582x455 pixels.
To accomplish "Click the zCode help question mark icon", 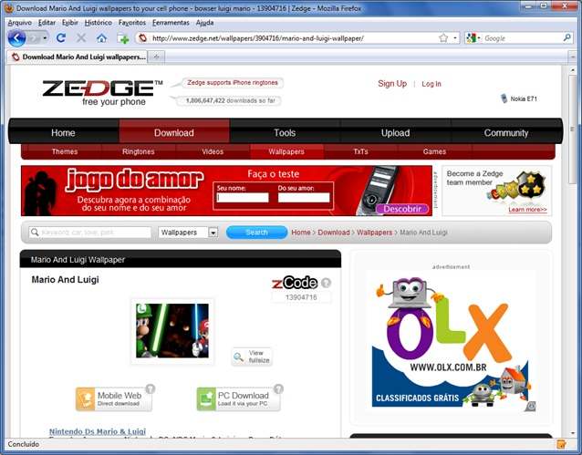I will pos(326,283).
